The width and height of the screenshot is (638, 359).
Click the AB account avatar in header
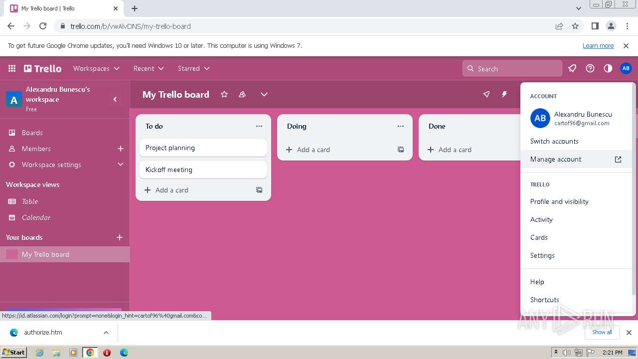pyautogui.click(x=626, y=68)
